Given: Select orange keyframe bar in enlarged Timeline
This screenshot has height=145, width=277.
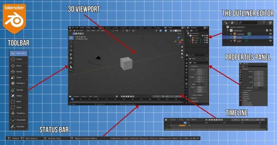Looking at the screenshot, I should pyautogui.click(x=182, y=125).
